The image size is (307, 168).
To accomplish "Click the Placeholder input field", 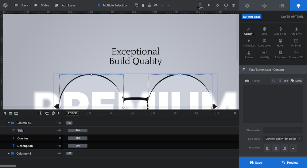I will [283, 130].
